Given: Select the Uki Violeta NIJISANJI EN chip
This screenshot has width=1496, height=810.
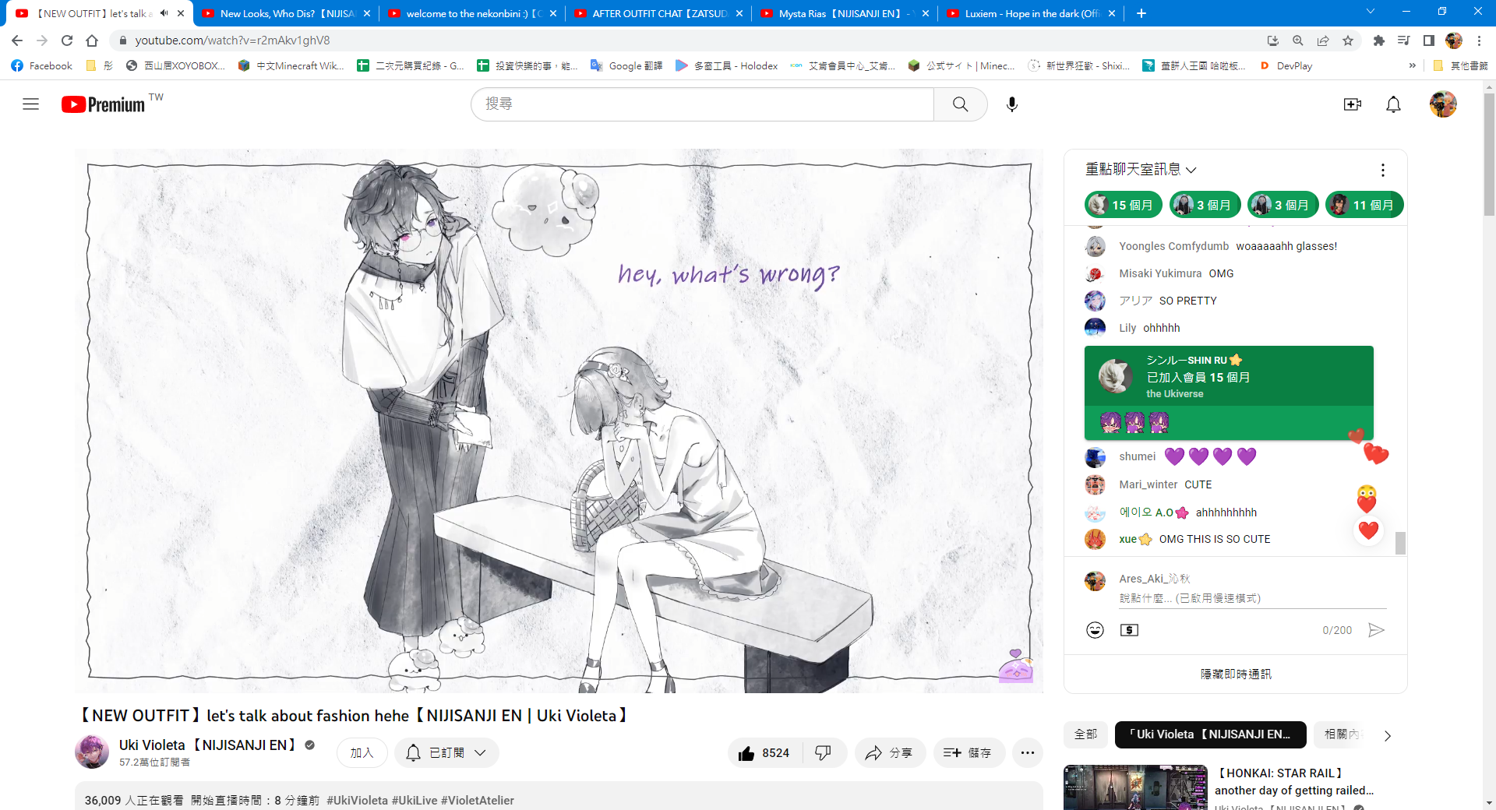Looking at the screenshot, I should click(1210, 734).
